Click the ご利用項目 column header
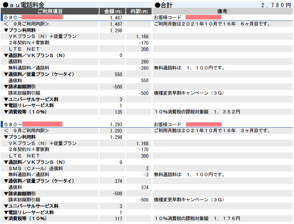 click(50, 11)
